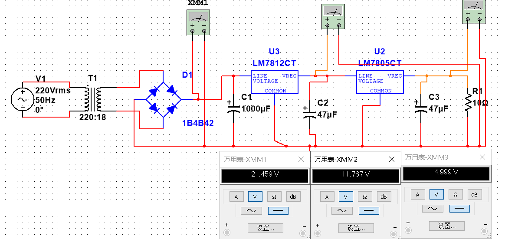Click the 10Ω value label of R1

click(x=481, y=103)
